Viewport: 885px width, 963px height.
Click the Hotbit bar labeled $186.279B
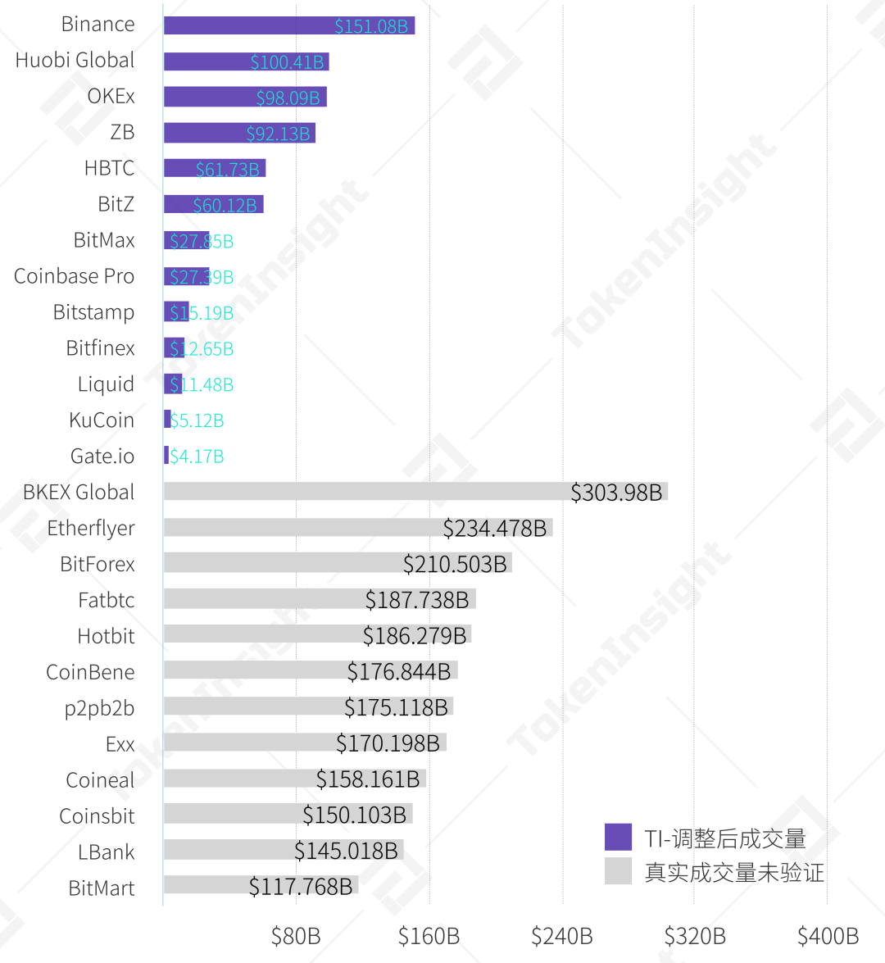pos(316,635)
